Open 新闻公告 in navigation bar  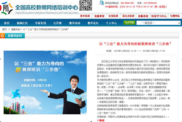22,23
